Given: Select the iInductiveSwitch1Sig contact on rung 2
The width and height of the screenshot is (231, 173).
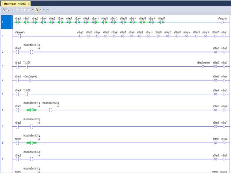Looking at the screenshot, I should click(31, 52).
